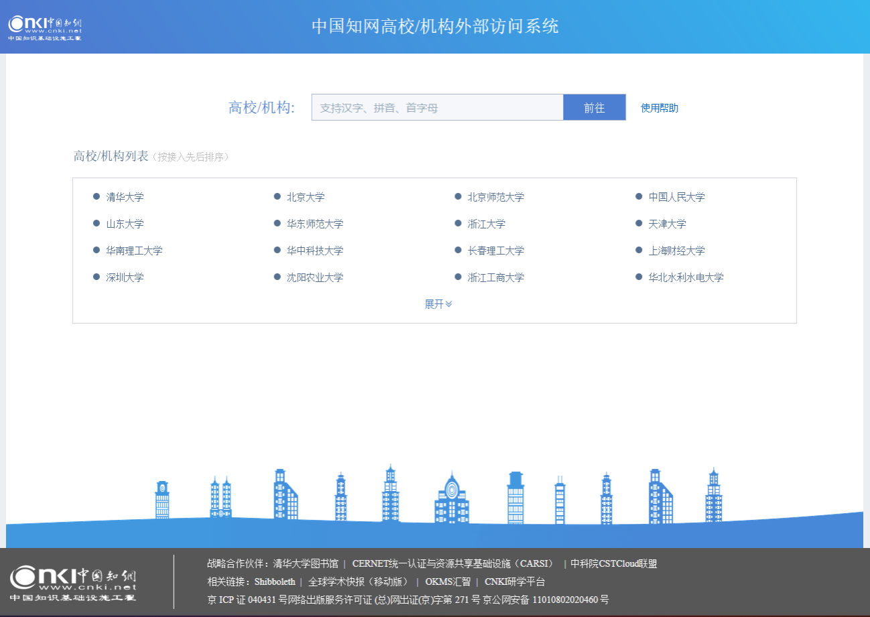The height and width of the screenshot is (617, 870).
Task: Select 清华大学 from the list
Action: pos(125,197)
